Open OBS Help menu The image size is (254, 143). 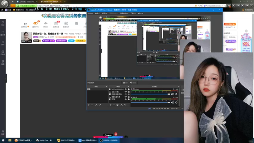pyautogui.click(x=140, y=13)
